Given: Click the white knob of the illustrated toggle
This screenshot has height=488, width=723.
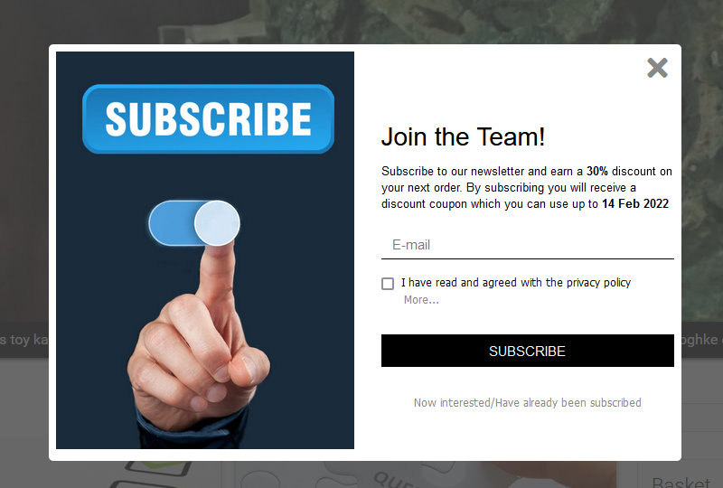Looking at the screenshot, I should [x=217, y=223].
